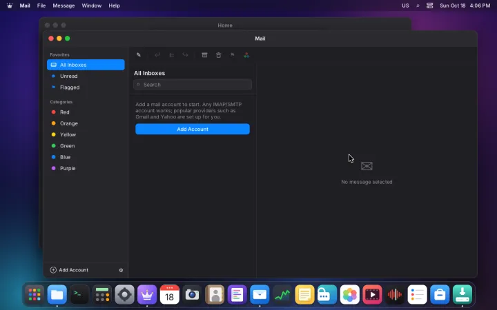Open the red video player dock icon

pyautogui.click(x=372, y=295)
